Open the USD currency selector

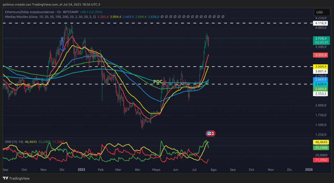pyautogui.click(x=319, y=12)
